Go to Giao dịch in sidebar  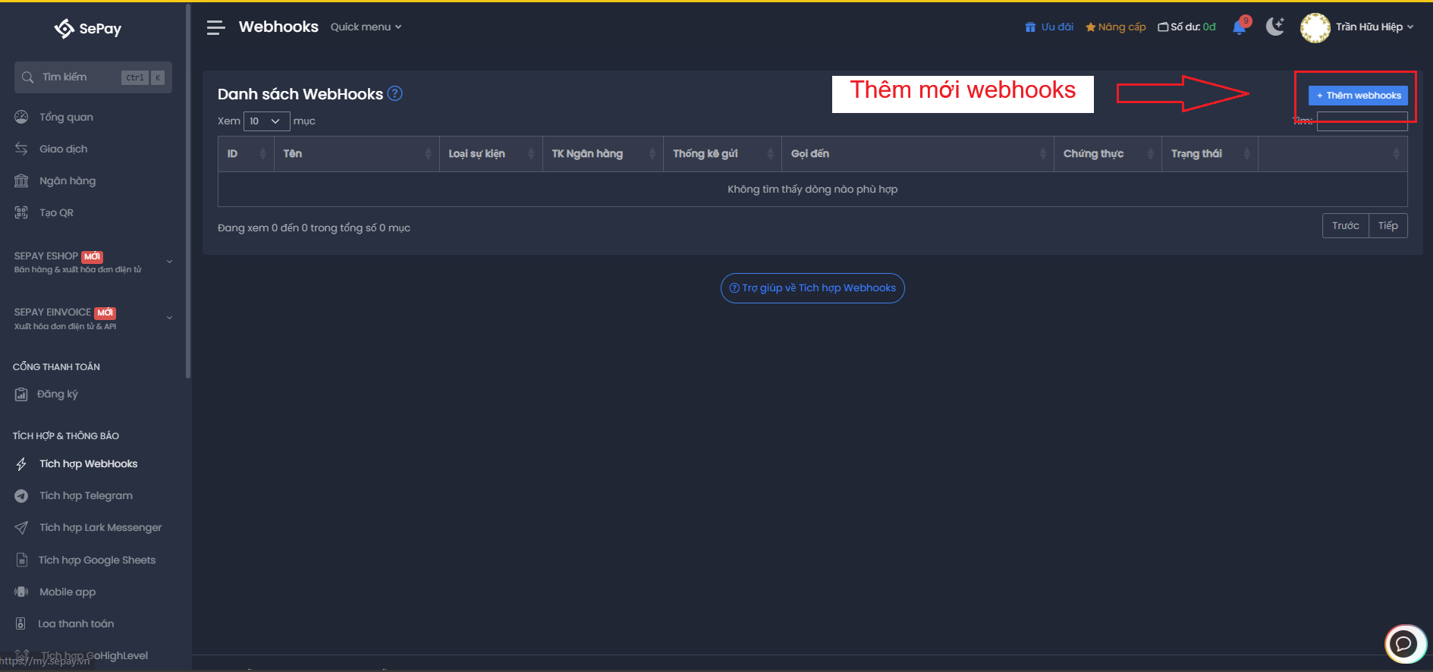[63, 149]
